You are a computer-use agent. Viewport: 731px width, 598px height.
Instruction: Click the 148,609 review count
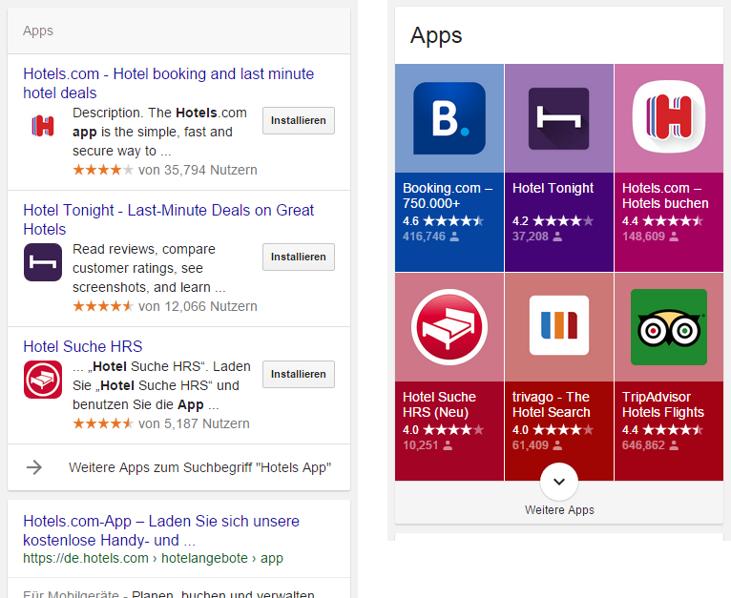(643, 237)
